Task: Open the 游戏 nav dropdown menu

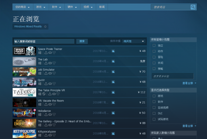Action: coord(41,7)
